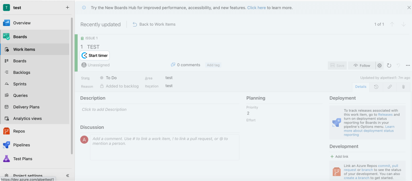Switch to the Details tab
Viewport: 412px width, 181px height.
point(360,87)
